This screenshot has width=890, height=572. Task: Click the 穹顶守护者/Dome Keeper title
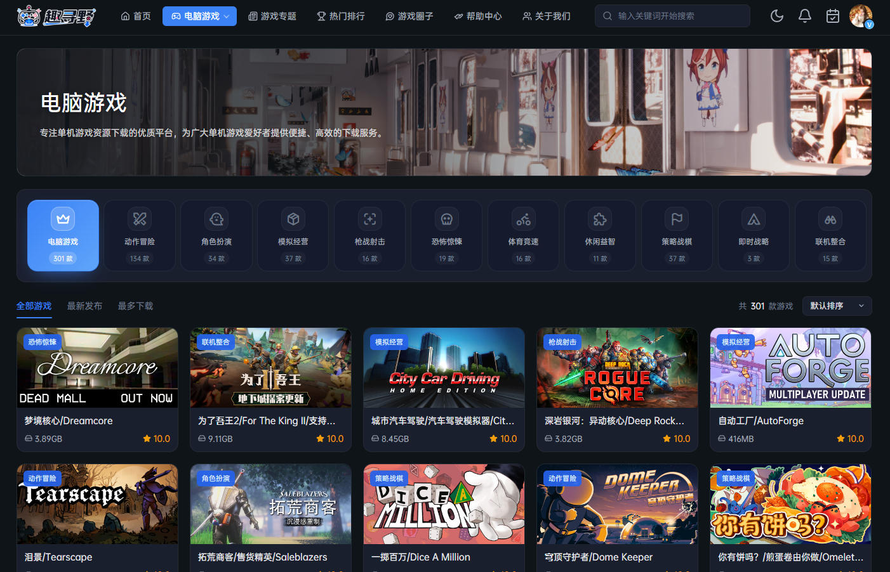tap(599, 557)
